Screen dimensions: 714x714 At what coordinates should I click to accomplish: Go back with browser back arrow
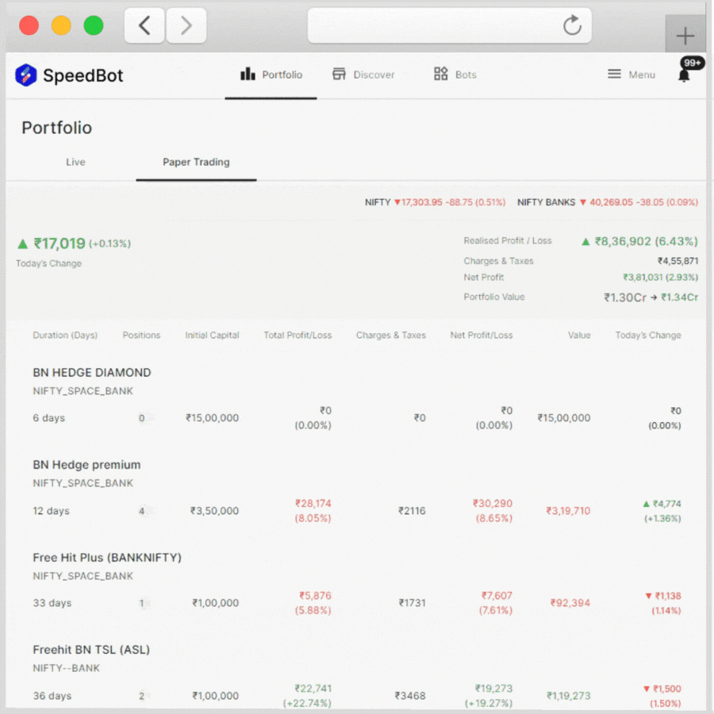tap(144, 25)
